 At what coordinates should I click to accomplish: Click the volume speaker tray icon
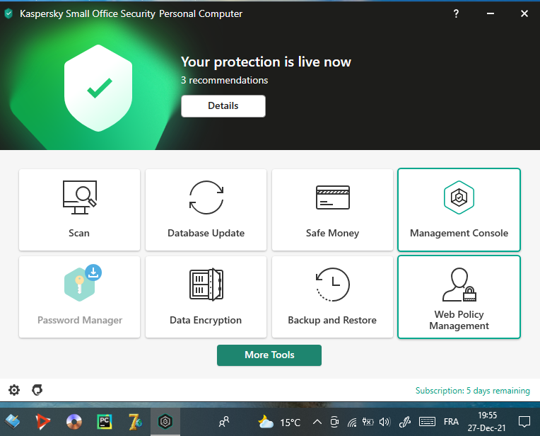(x=385, y=422)
